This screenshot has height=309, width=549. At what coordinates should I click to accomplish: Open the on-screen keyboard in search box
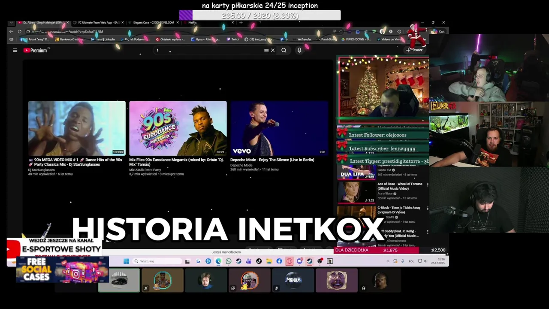click(x=266, y=50)
